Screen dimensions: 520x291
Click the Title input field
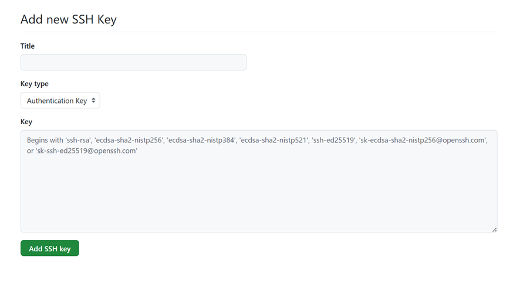(x=133, y=63)
